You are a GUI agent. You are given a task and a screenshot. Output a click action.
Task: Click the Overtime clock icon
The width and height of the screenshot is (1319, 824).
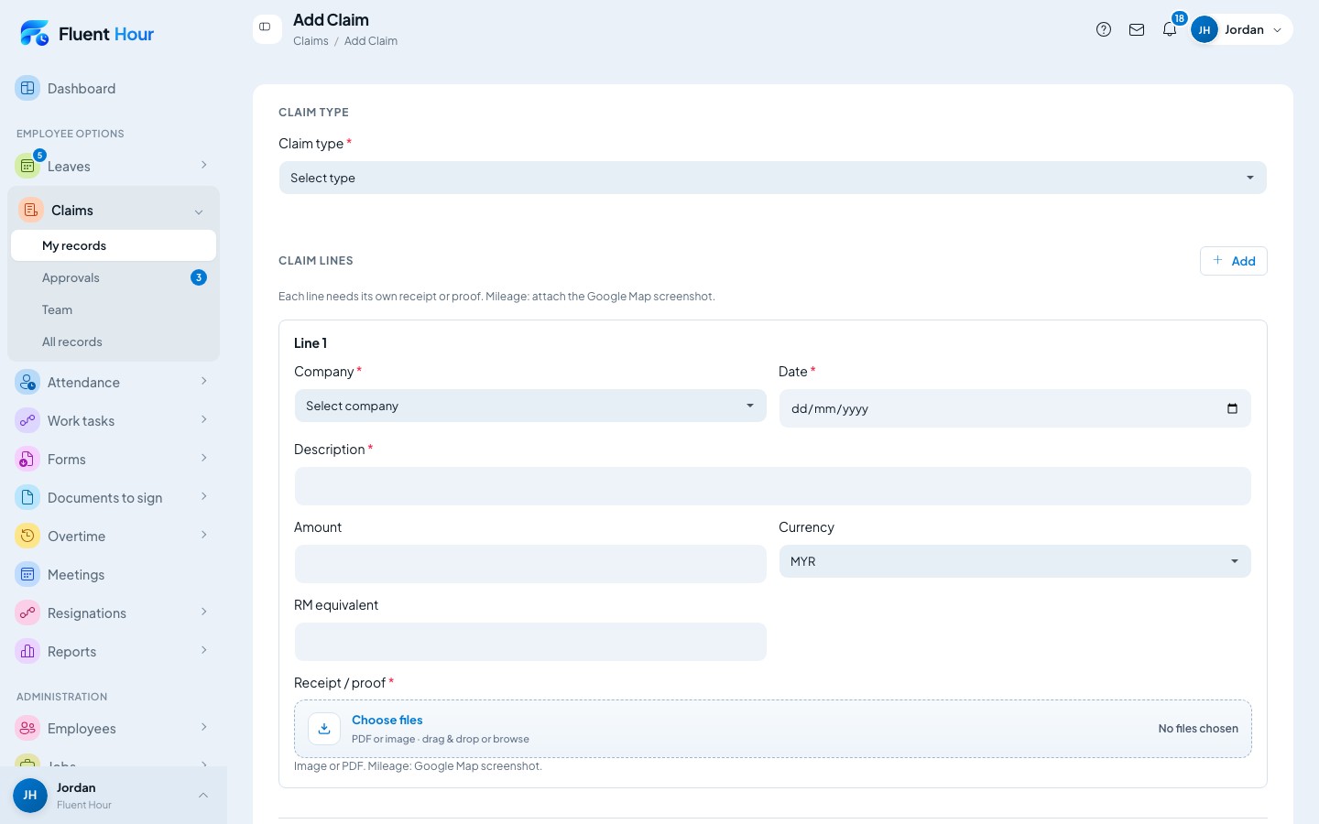[x=27, y=536]
